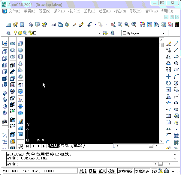
Task: Select the Ellipse draw tool
Action: 176,103
